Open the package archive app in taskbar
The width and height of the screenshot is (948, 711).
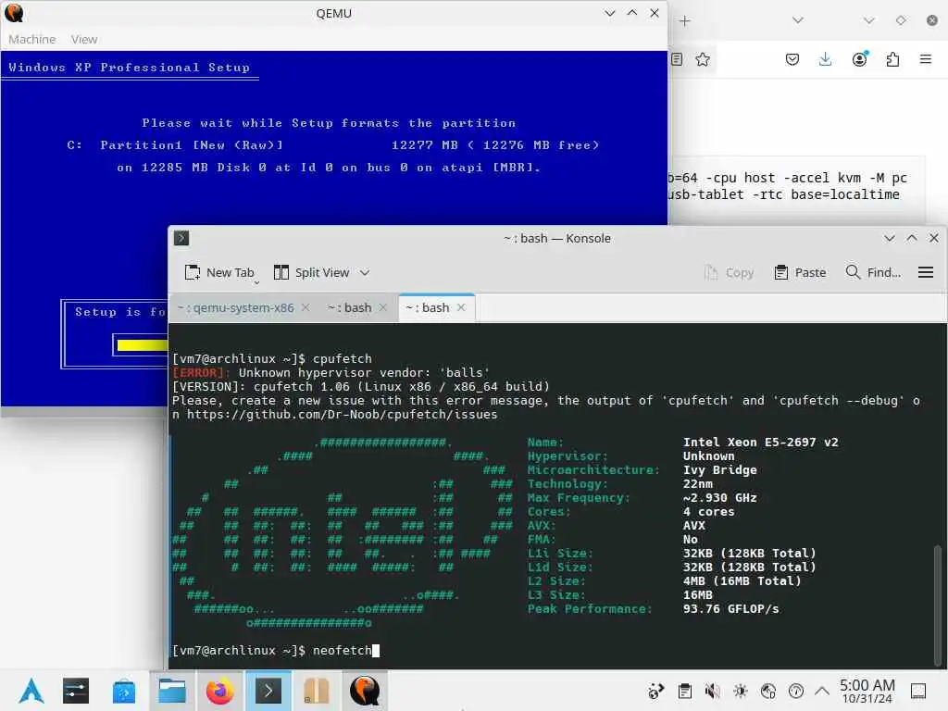tap(316, 691)
